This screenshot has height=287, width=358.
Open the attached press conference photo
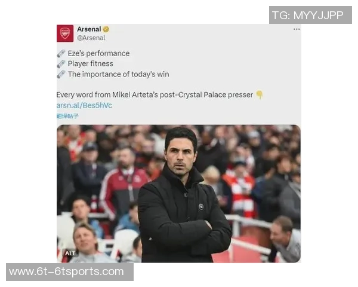click(178, 193)
